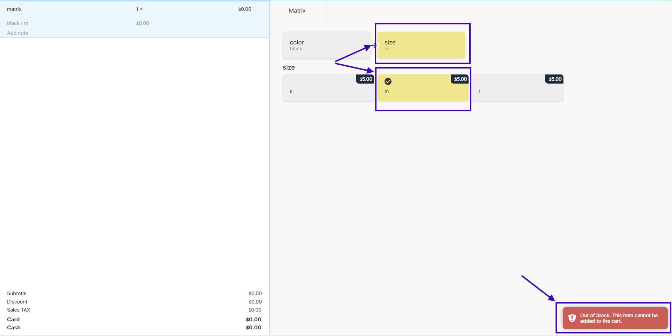
Task: Click the 1 × quantity of matrix item
Action: (139, 9)
